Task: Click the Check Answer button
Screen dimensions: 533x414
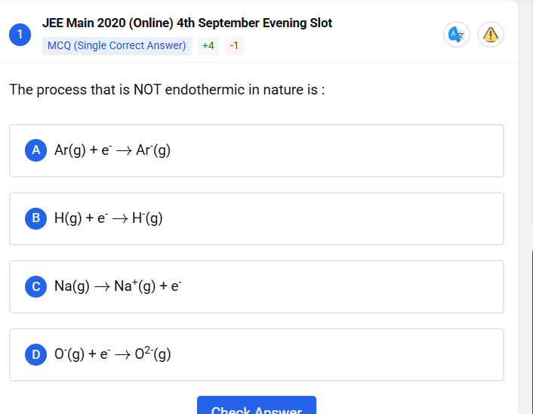Action: tap(257, 406)
